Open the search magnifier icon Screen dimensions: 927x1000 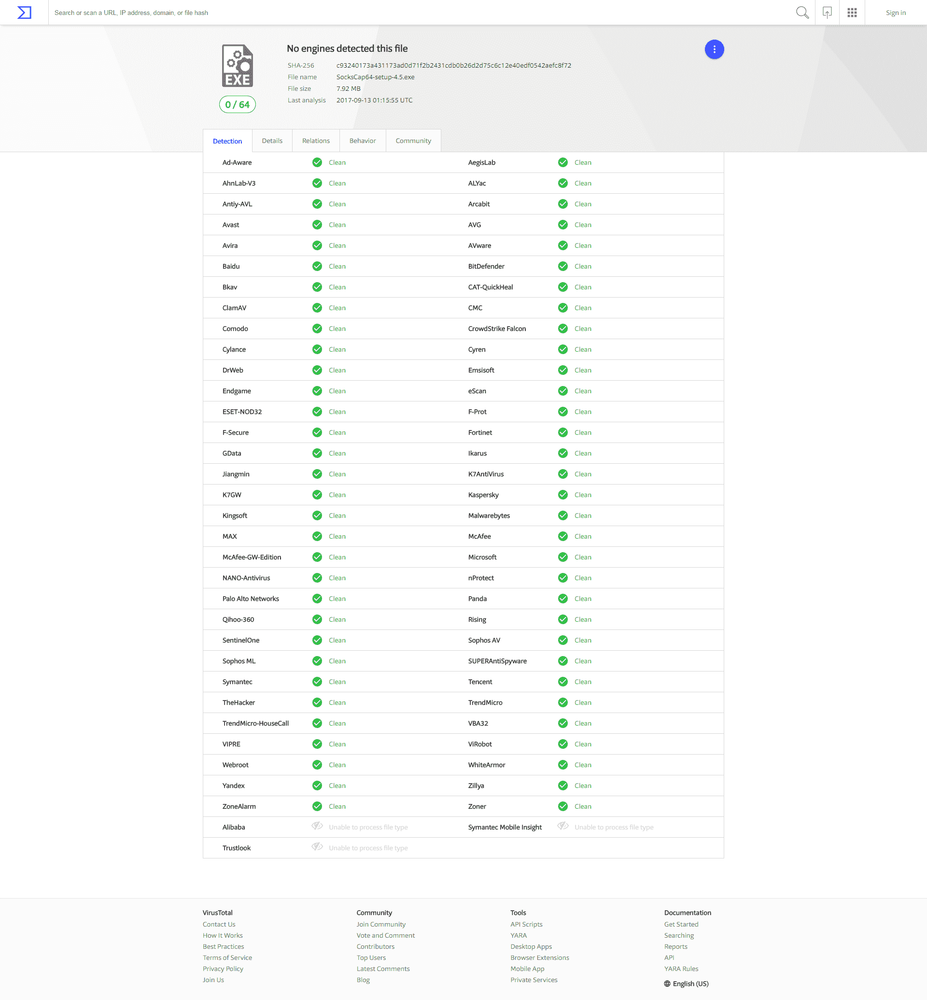click(802, 13)
